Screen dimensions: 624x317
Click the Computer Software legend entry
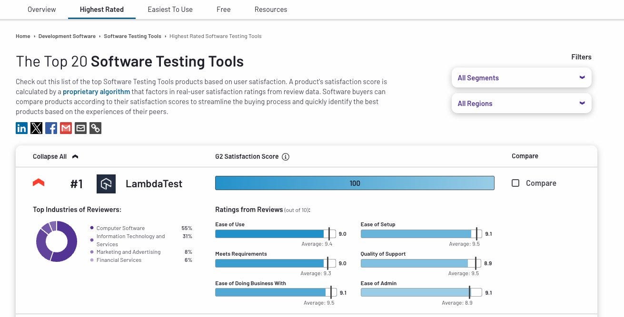tap(120, 228)
